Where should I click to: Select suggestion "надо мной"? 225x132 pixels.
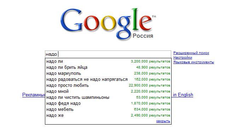[x=108, y=91]
